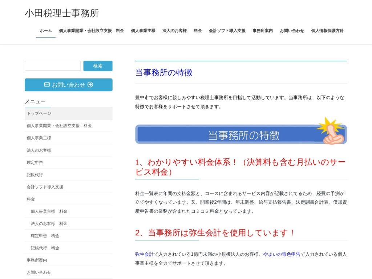Open sidebar sublink 個人事業主様 料金

tap(69, 211)
